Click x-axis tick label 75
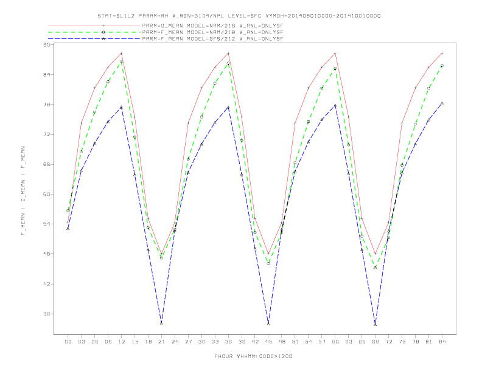 point(402,342)
